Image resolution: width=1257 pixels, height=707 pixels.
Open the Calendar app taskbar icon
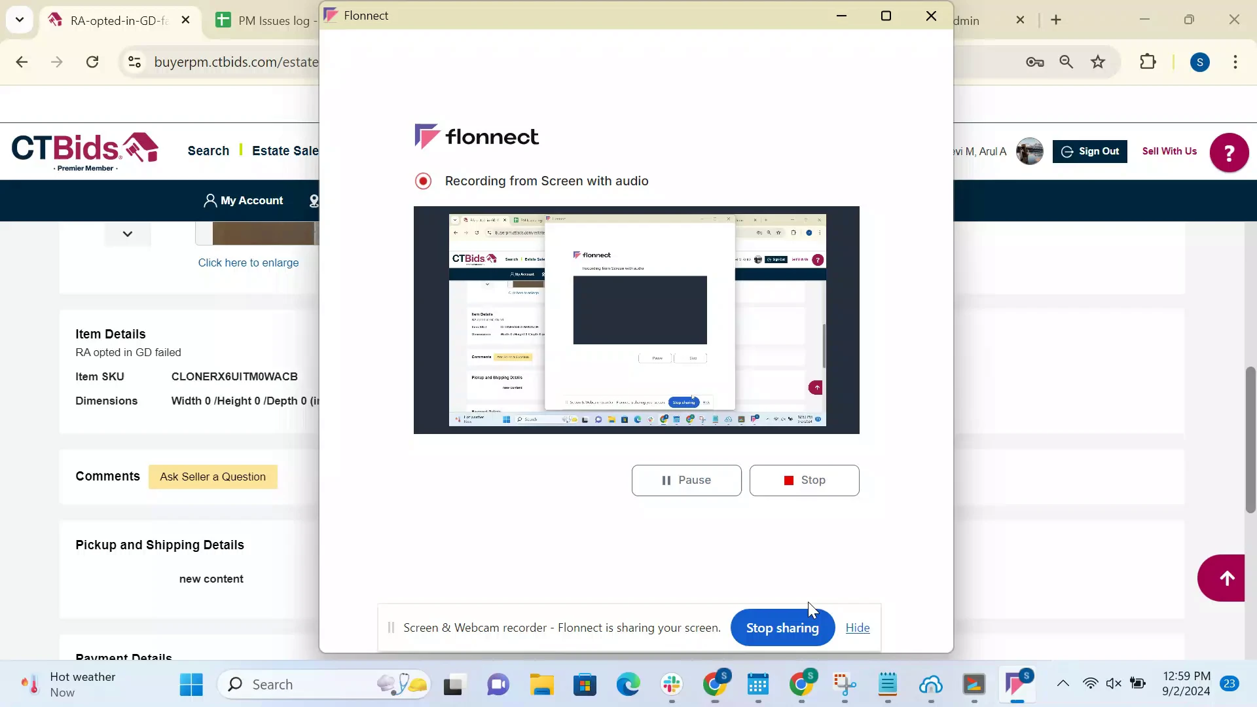pyautogui.click(x=758, y=685)
